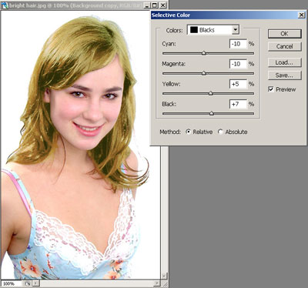Open the Colors dropdown showing Blacks

point(213,30)
